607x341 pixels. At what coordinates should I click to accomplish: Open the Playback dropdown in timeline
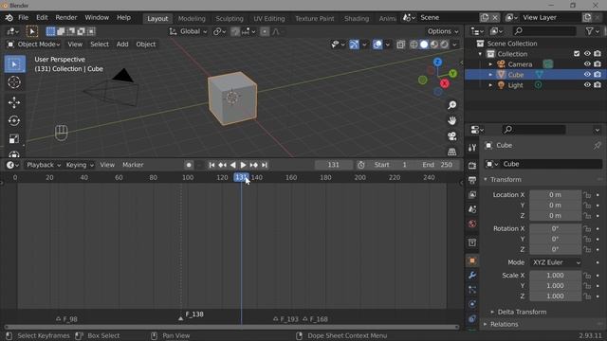pos(44,165)
